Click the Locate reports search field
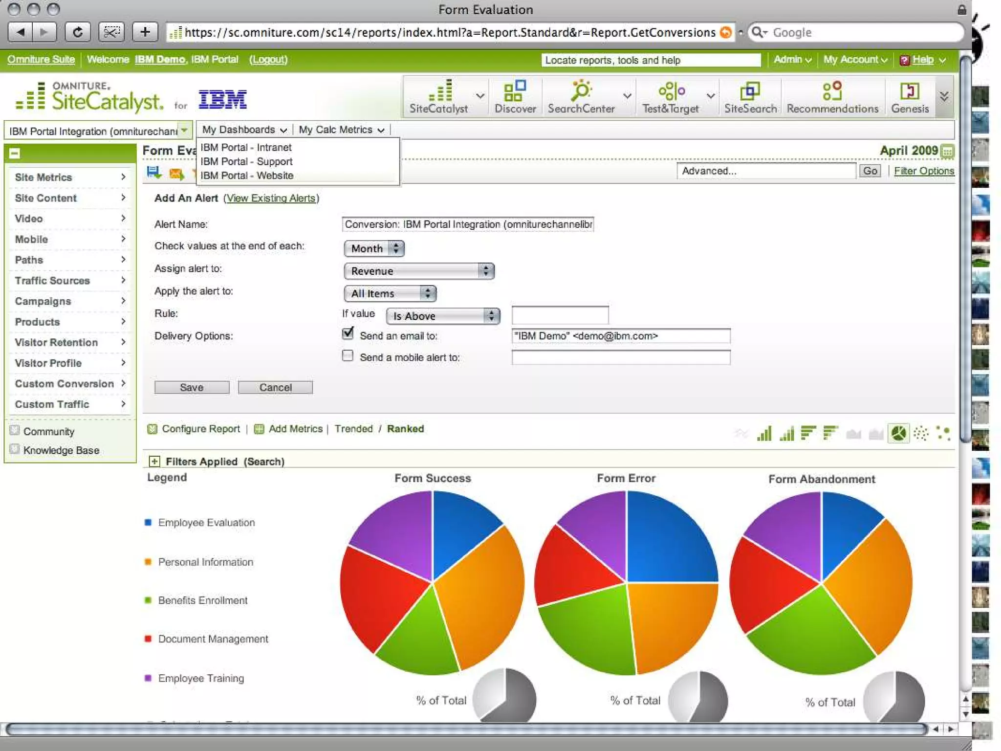Screen dimensions: 1001x751 coord(651,60)
